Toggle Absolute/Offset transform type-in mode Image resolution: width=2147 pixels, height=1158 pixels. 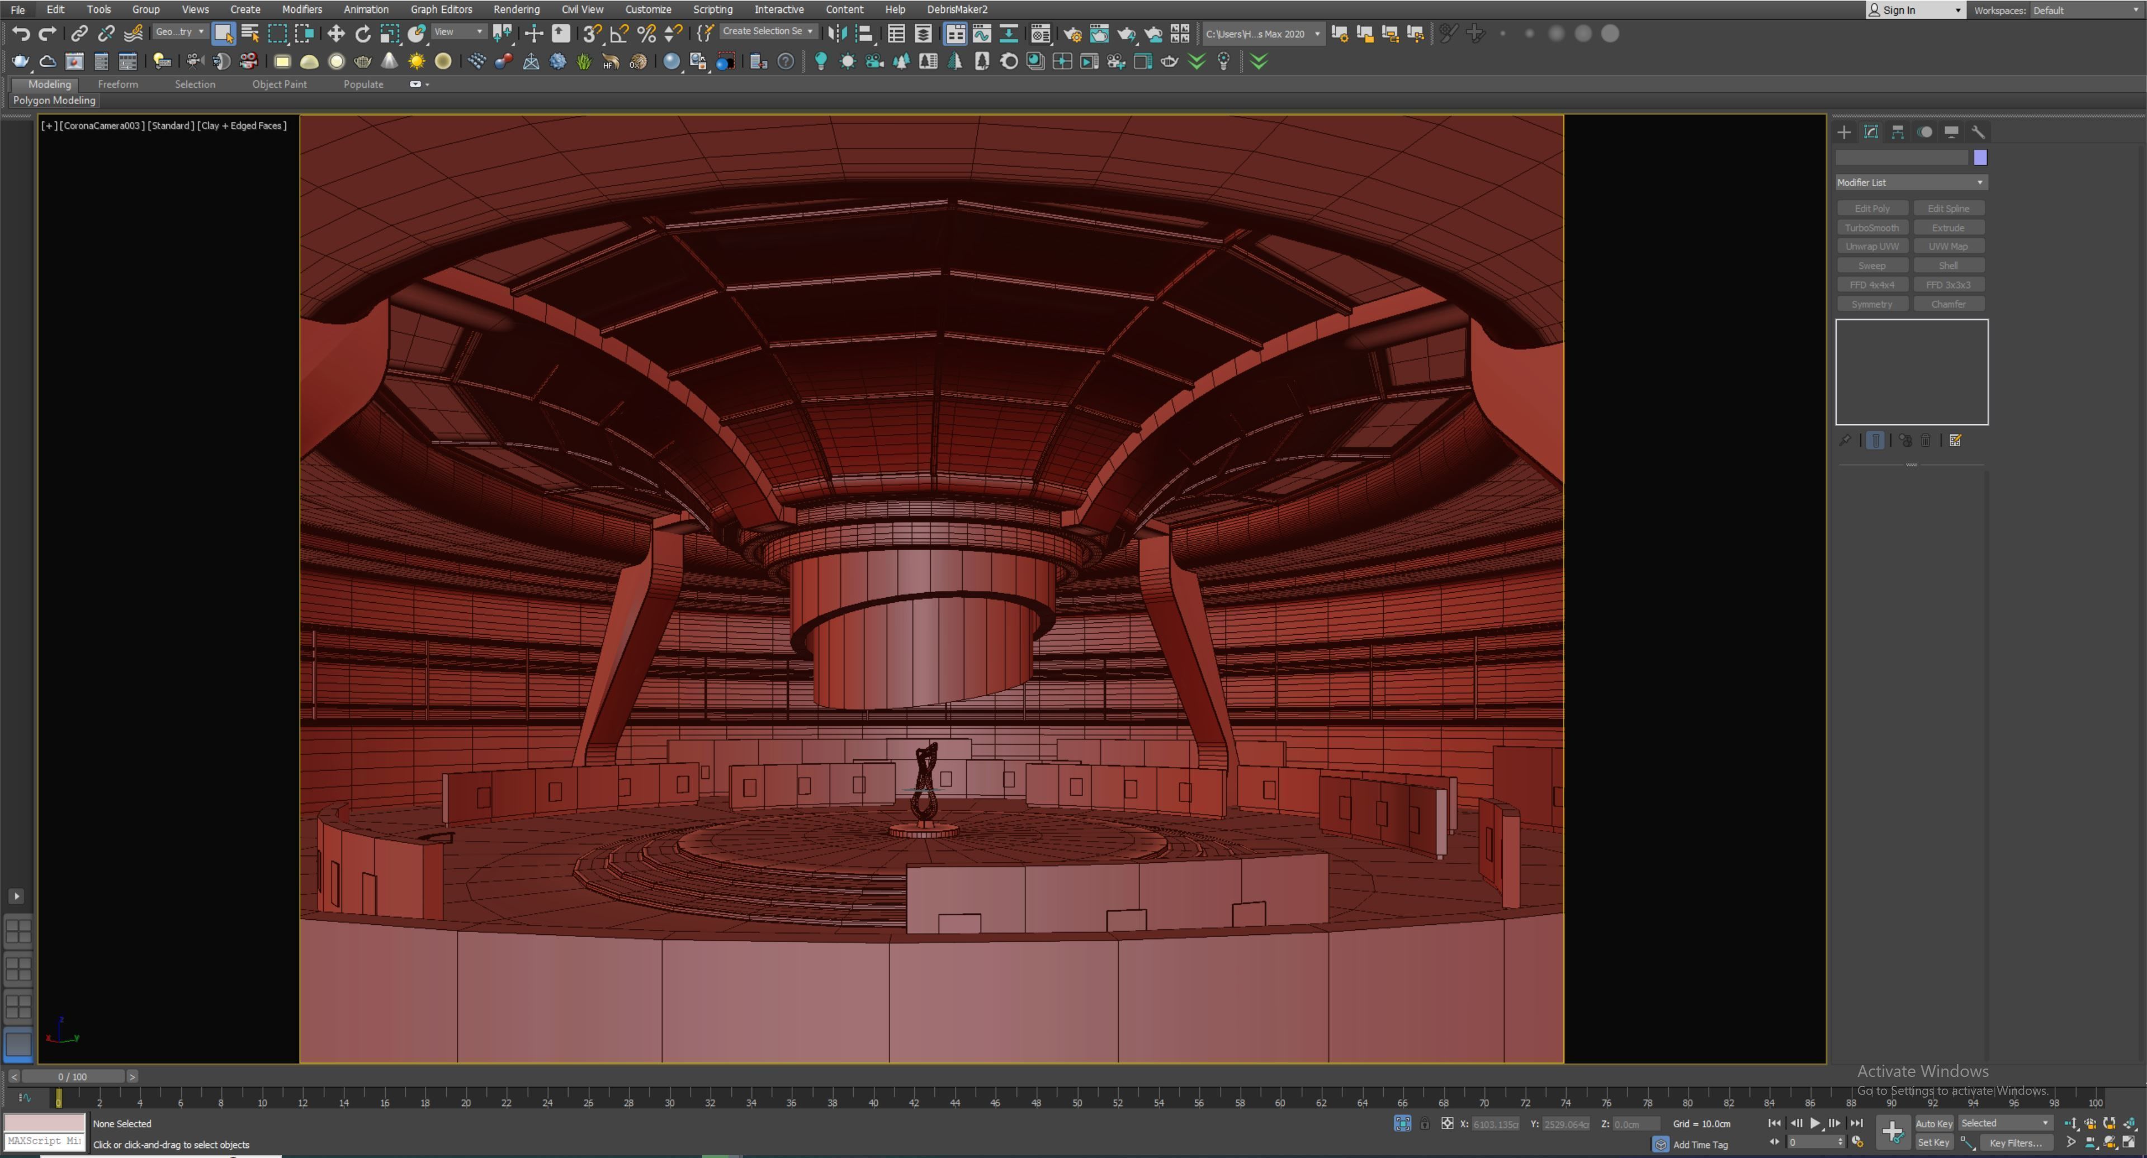click(x=1448, y=1124)
